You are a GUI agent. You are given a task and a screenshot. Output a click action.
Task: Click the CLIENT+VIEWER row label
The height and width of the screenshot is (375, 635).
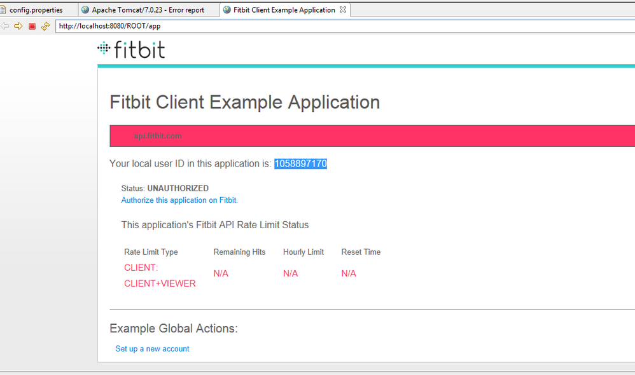coord(160,283)
